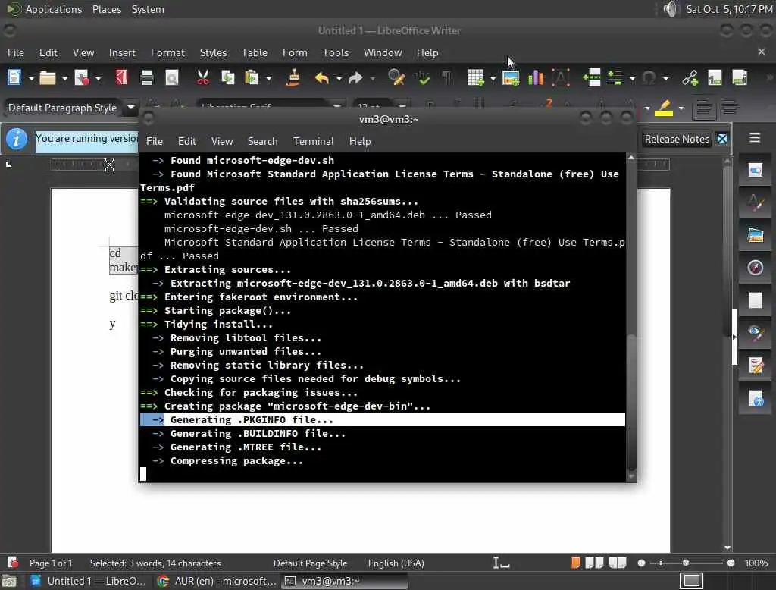Click the Cut scissors icon
This screenshot has width=776, height=590.
tap(202, 78)
